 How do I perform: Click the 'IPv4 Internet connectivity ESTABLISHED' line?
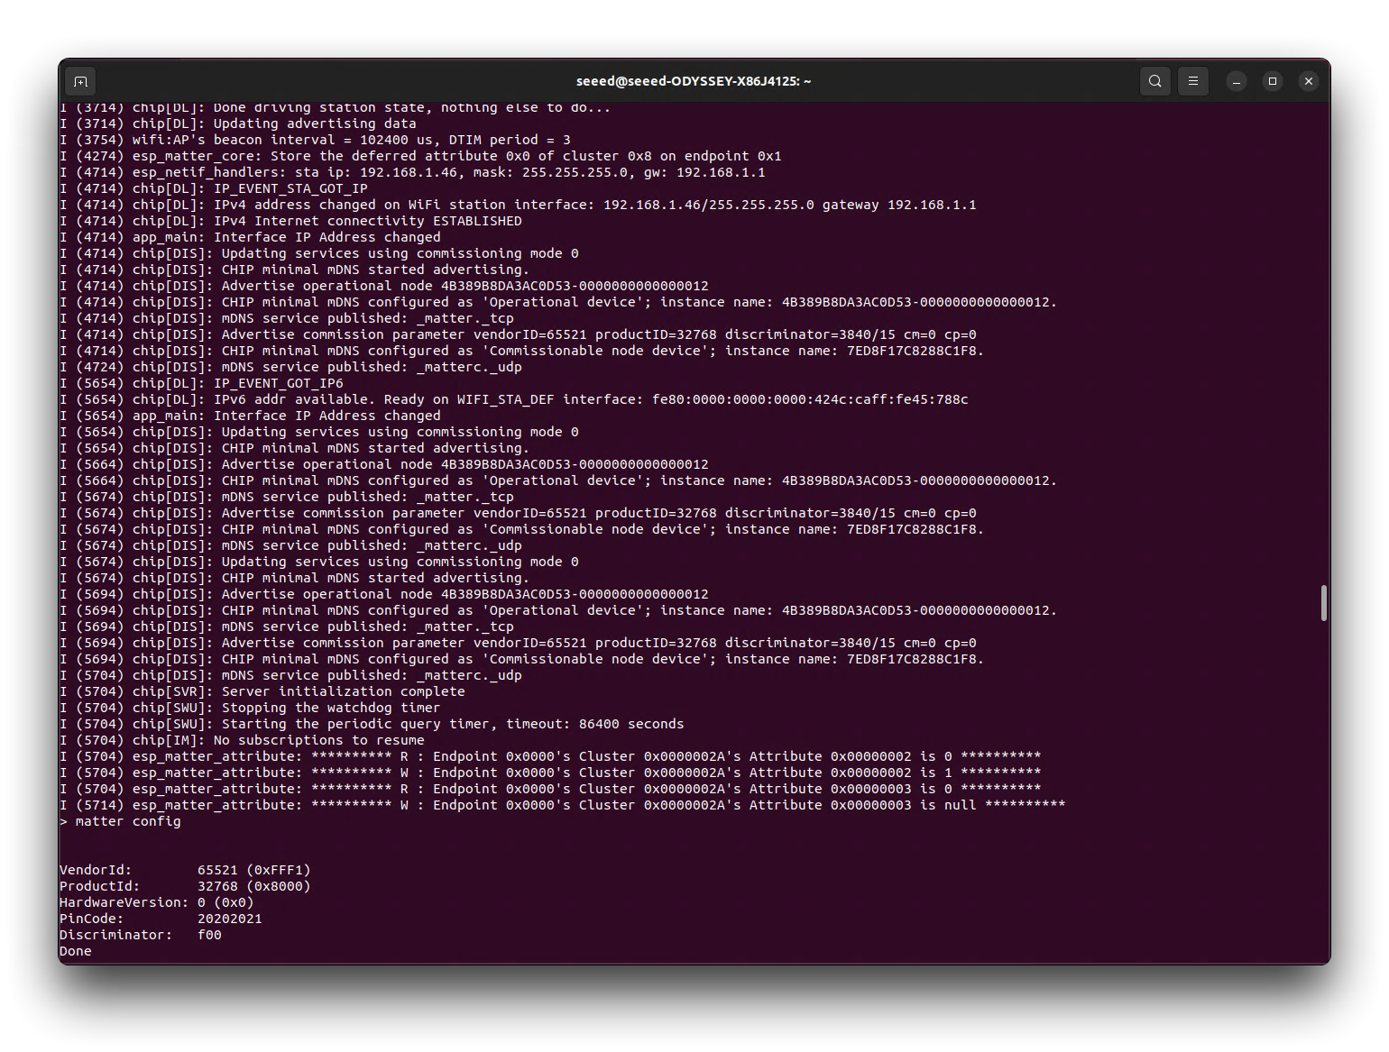coord(290,221)
